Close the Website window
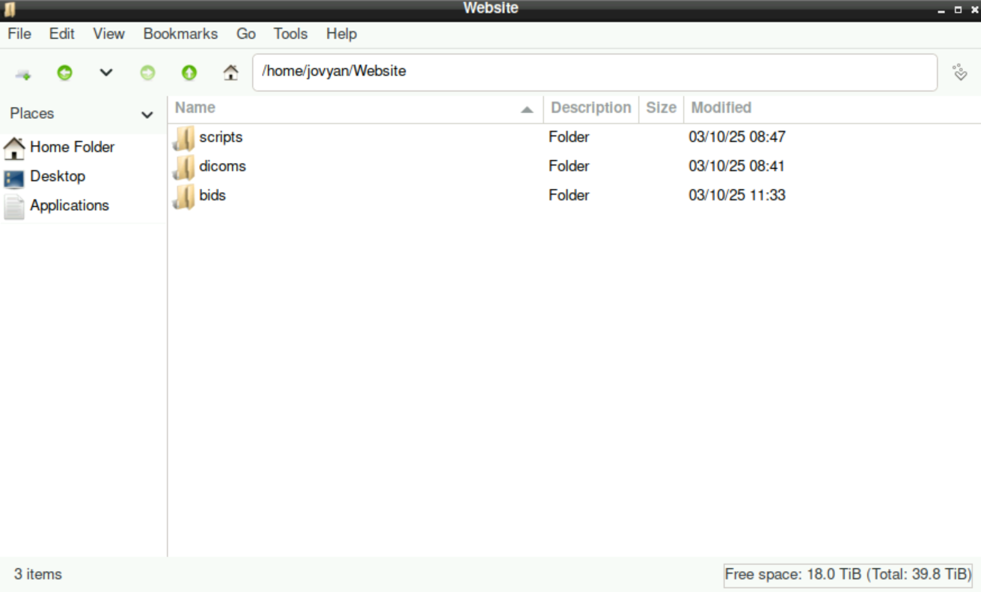This screenshot has height=592, width=981. (x=974, y=10)
